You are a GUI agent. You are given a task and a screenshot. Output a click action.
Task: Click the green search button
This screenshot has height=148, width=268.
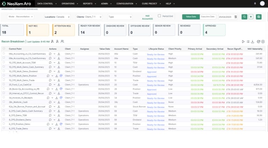coord(244,17)
